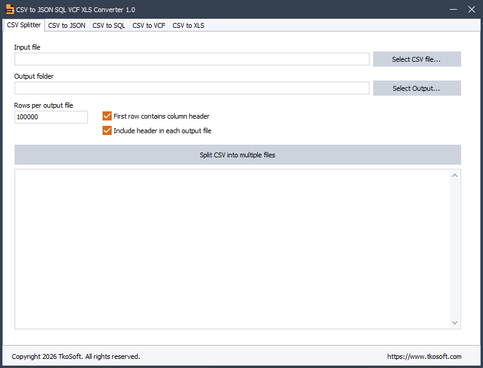This screenshot has width=483, height=368.
Task: Click the Select Output... button
Action: (x=417, y=88)
